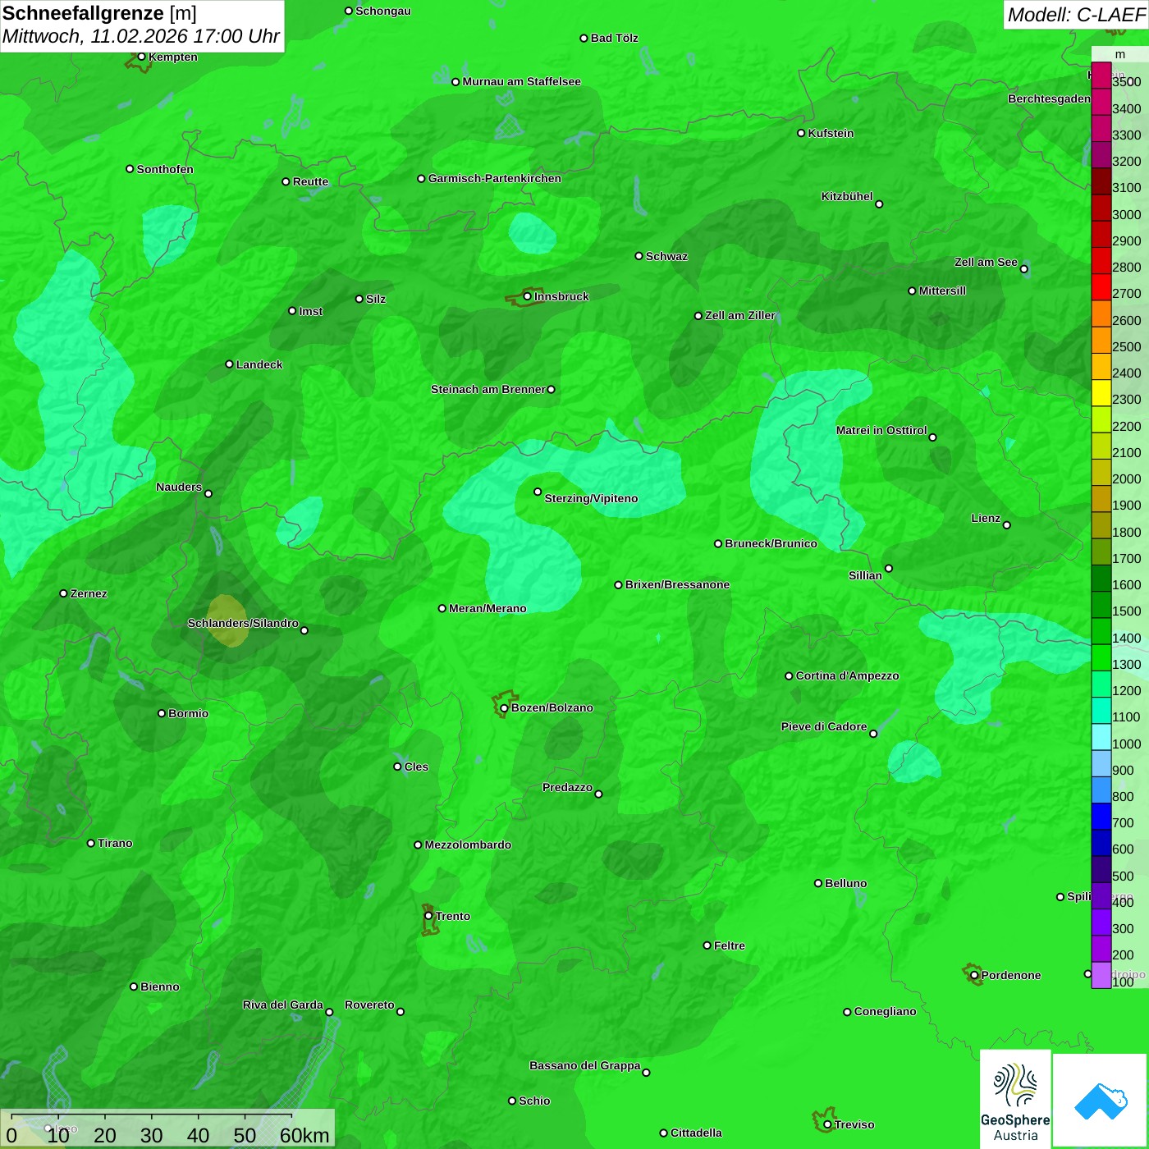1149x1149 pixels.
Task: Click the date text Mittwoch, 11.02.2026 17:00 Uhr
Action: (x=141, y=37)
